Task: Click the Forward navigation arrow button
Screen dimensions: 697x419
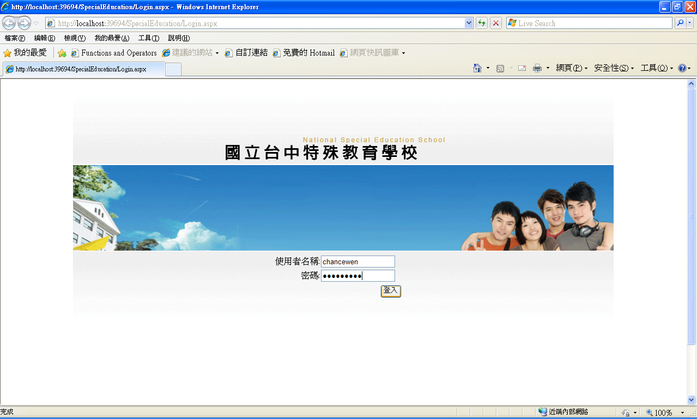Action: pyautogui.click(x=24, y=23)
